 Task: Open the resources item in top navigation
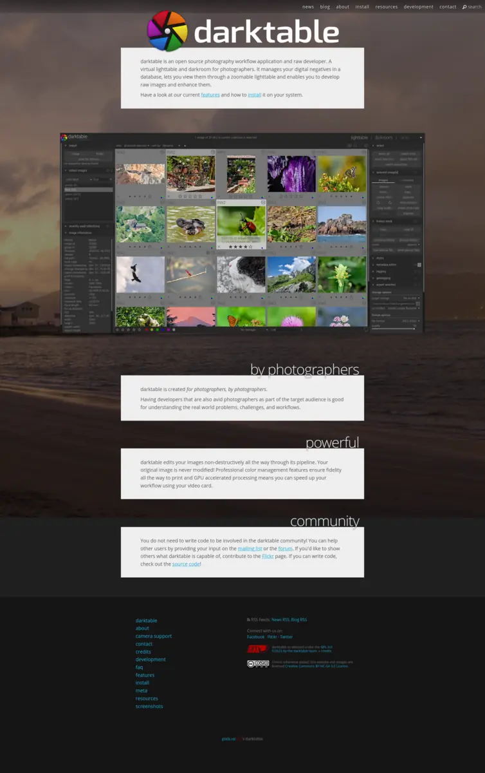[387, 7]
